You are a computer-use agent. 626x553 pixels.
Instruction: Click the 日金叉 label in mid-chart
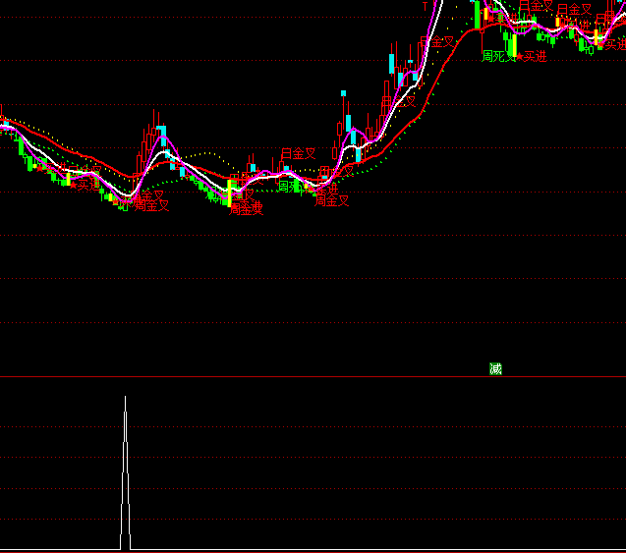(298, 153)
